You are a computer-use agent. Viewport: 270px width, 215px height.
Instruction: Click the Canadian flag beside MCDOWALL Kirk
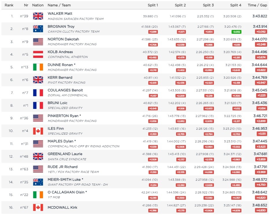38,208
